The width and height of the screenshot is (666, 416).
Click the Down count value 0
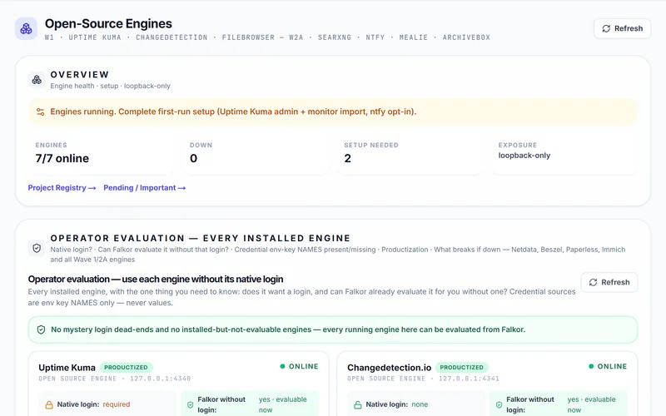click(x=194, y=158)
